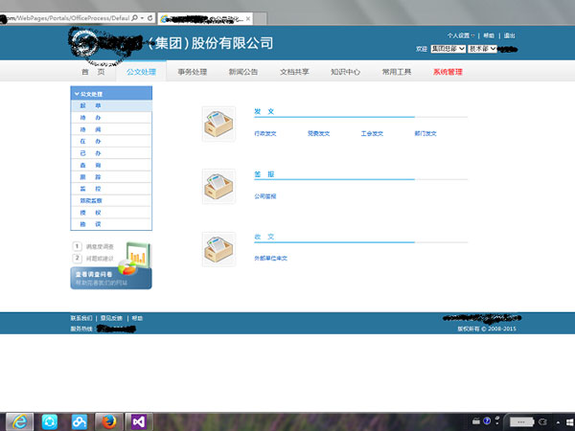Viewport: 575px width, 431px height.
Task: Click the 收文 document box icon
Action: [218, 249]
